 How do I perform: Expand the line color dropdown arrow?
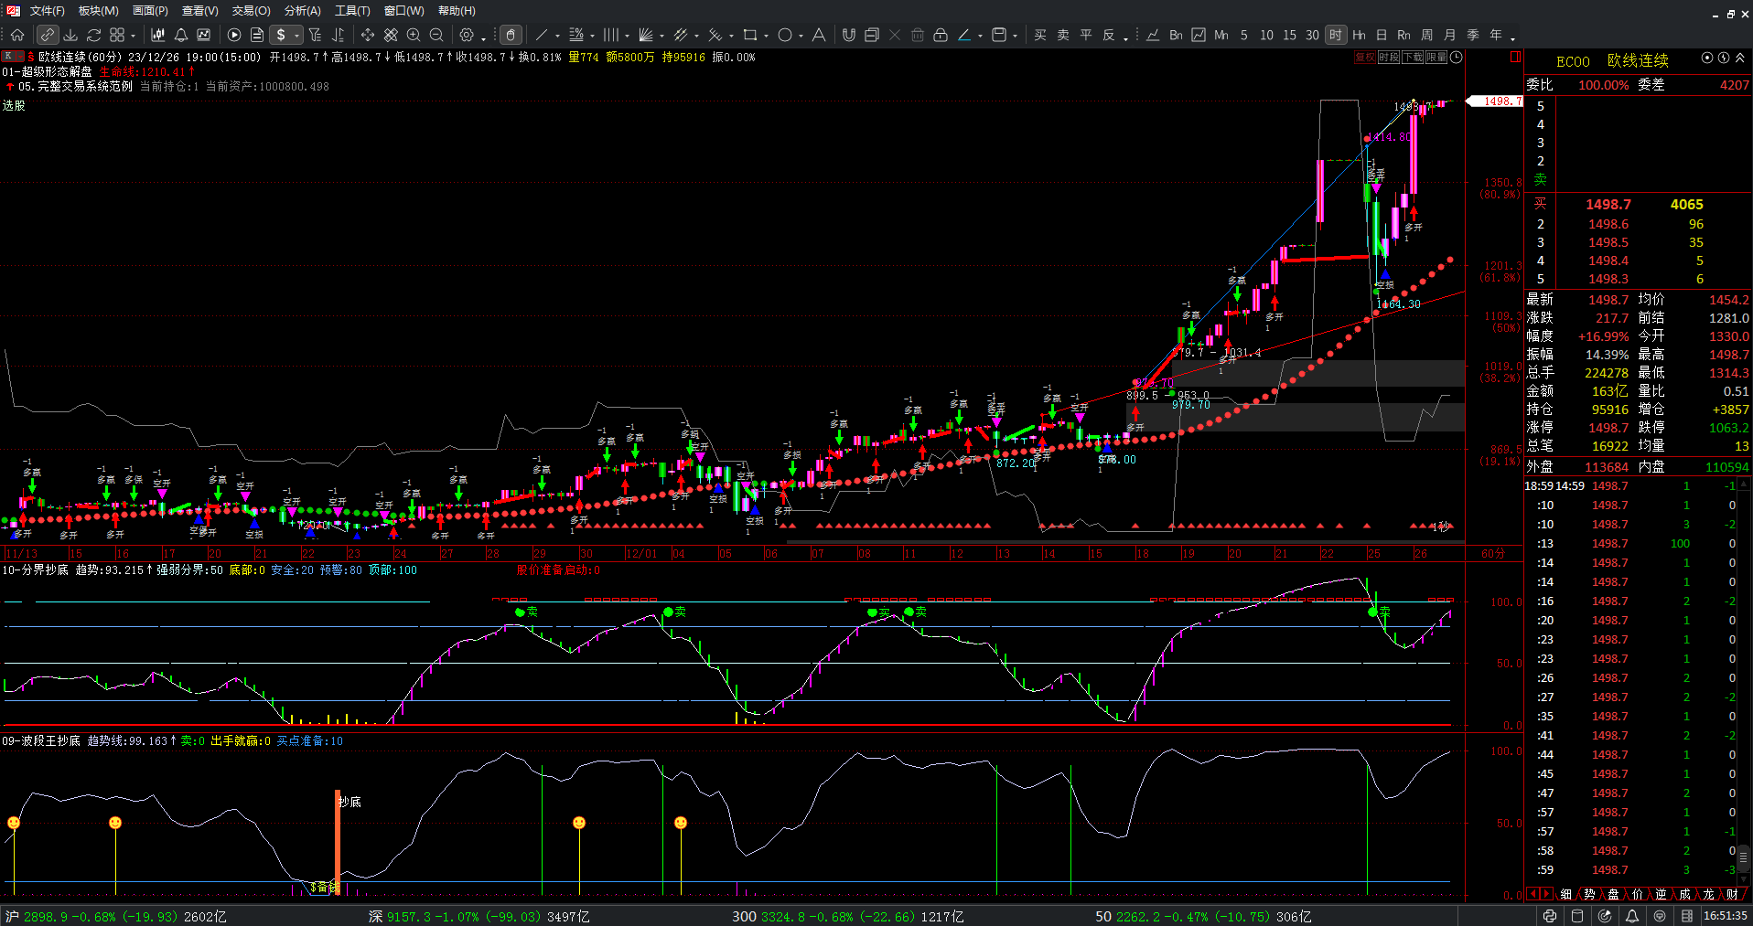point(980,36)
